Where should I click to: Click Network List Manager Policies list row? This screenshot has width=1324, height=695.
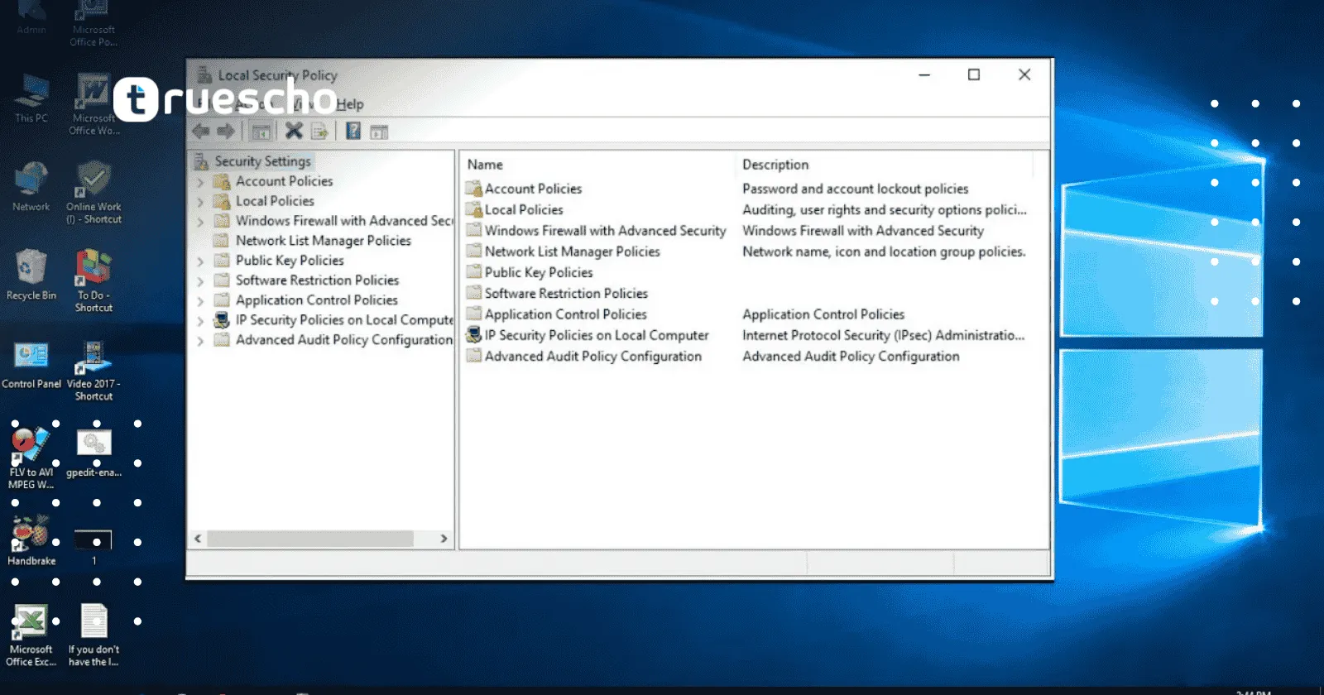click(572, 252)
